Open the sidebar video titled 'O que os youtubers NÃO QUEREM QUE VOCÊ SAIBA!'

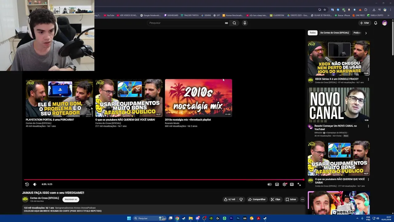pos(340,181)
